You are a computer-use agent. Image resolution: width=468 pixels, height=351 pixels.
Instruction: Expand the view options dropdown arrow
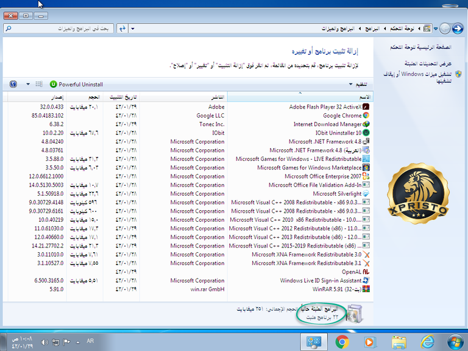28,84
